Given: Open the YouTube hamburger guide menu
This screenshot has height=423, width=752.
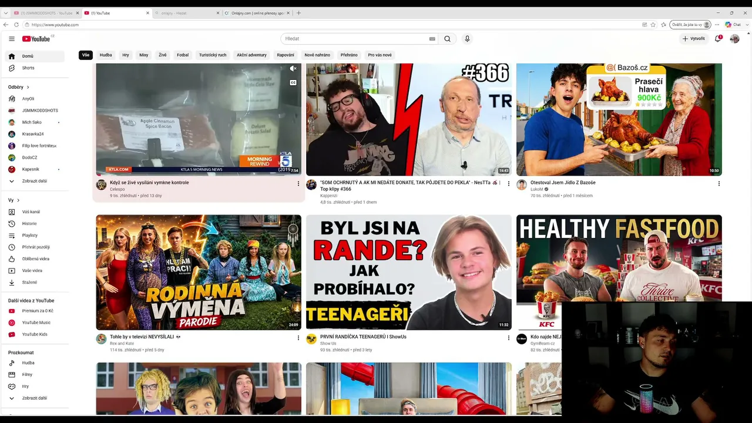Looking at the screenshot, I should pyautogui.click(x=12, y=39).
